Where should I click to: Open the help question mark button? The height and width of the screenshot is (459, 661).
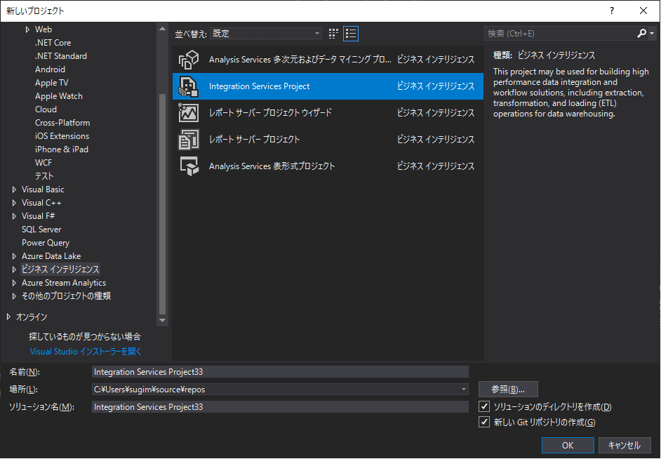(612, 11)
